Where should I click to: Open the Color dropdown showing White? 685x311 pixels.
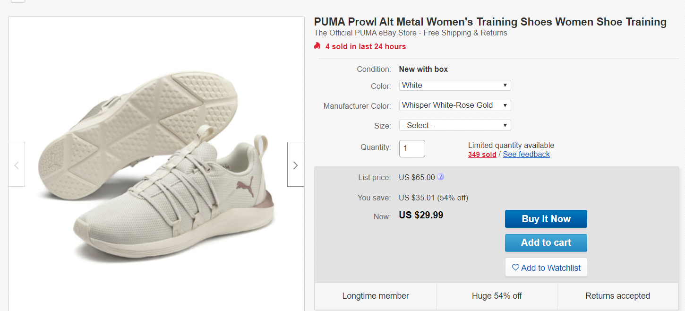(455, 86)
